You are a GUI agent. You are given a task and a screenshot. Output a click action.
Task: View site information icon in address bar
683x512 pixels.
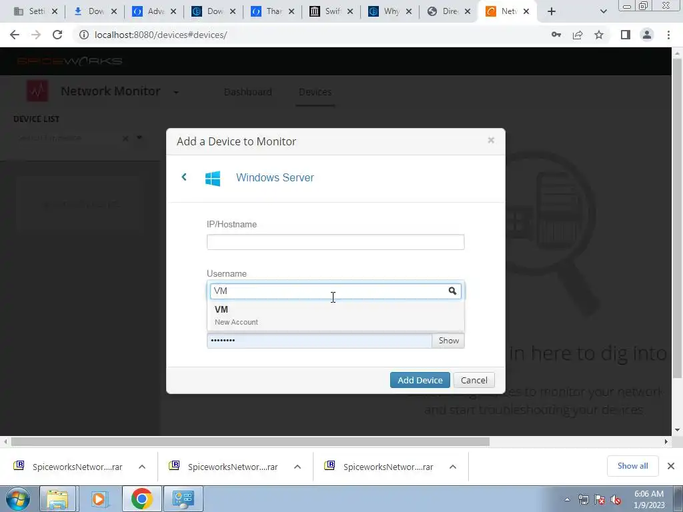point(83,35)
